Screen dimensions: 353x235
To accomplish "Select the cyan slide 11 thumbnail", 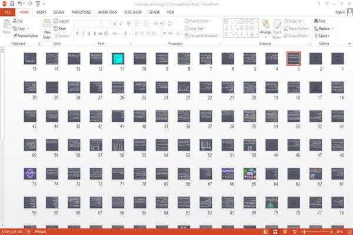I will [118, 59].
